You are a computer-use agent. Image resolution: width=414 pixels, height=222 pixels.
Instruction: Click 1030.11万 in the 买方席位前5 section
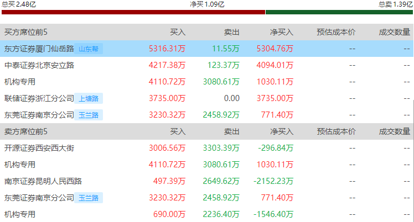[x=275, y=82]
